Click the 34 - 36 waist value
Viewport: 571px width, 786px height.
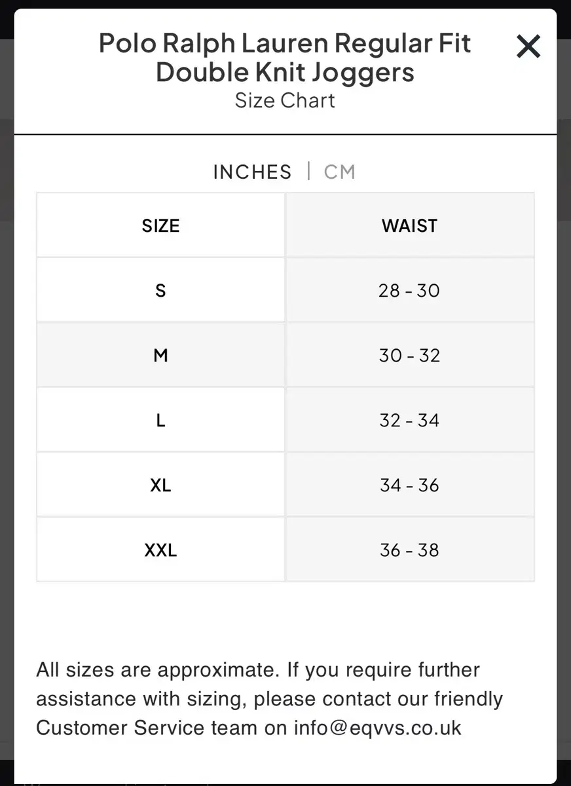pyautogui.click(x=410, y=484)
